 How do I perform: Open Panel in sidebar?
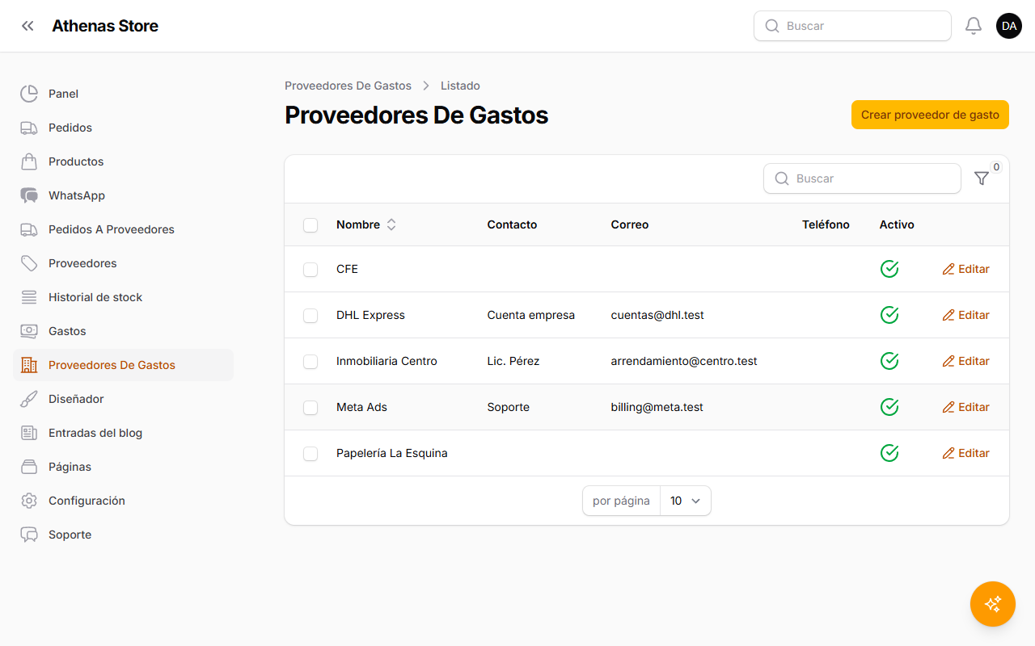[123, 94]
